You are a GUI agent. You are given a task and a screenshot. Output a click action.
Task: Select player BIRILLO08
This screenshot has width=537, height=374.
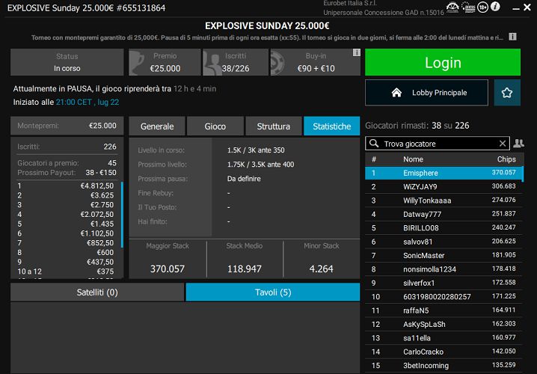point(444,227)
